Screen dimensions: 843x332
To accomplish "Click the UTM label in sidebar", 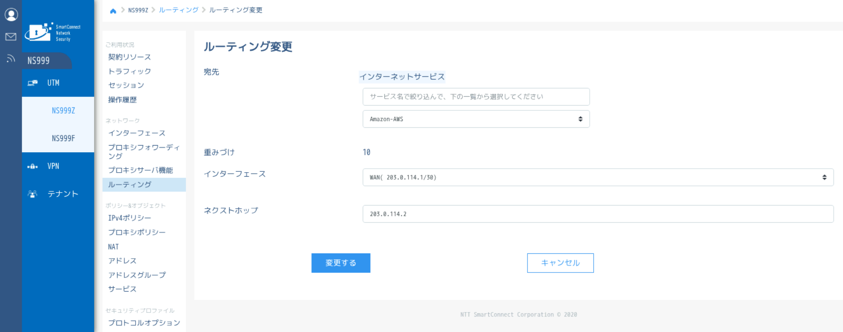I will click(53, 83).
